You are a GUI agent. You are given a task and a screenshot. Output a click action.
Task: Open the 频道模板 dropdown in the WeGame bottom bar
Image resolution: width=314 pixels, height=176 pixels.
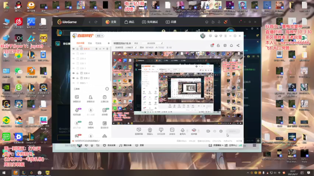pyautogui.click(x=216, y=145)
